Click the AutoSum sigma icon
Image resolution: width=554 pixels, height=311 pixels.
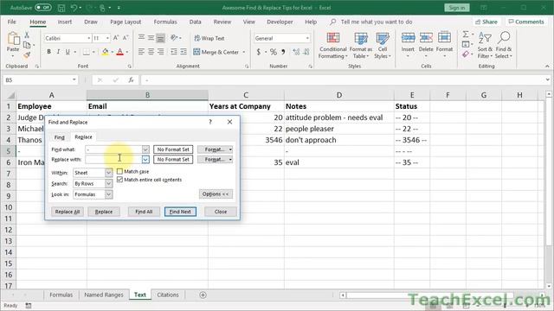click(466, 35)
